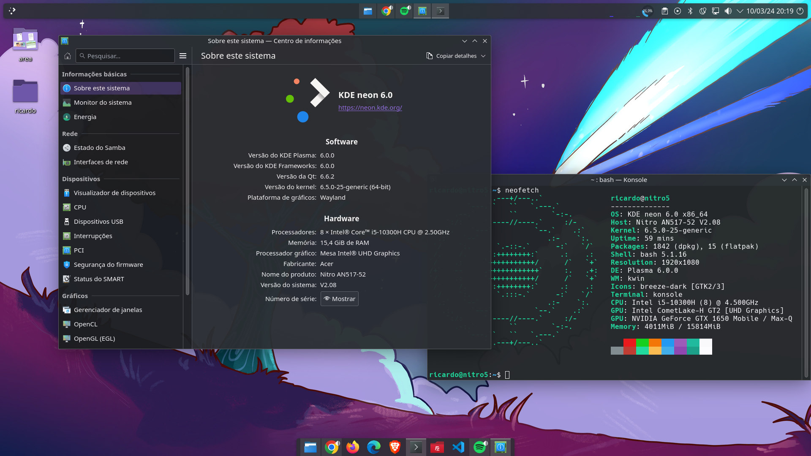The image size is (811, 456).
Task: Launch Dolphin from the bottom dock
Action: coord(310,447)
